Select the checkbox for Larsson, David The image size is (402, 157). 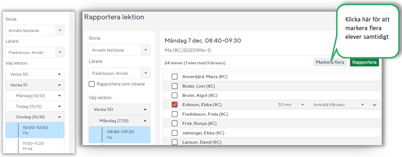click(175, 142)
